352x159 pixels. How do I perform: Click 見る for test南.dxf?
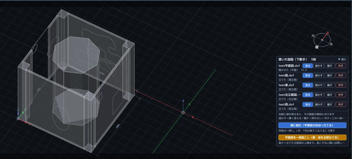click(307, 76)
